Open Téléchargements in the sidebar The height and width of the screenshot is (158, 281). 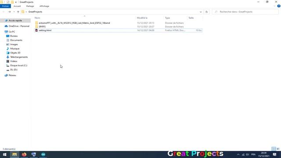[19, 57]
